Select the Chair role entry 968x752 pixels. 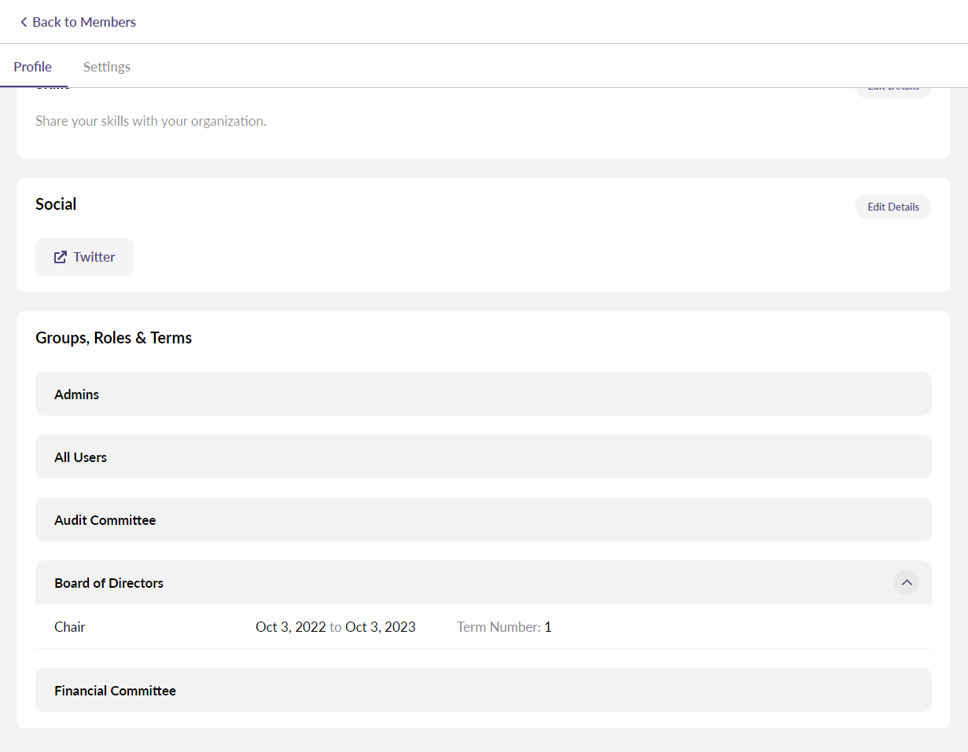tap(70, 627)
